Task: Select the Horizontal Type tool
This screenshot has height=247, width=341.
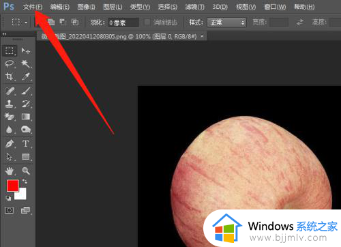Action: tap(25, 144)
